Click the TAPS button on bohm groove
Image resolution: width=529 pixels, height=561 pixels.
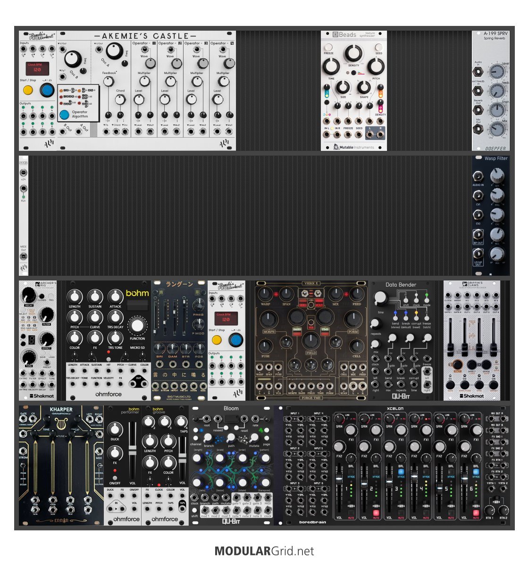(182, 505)
